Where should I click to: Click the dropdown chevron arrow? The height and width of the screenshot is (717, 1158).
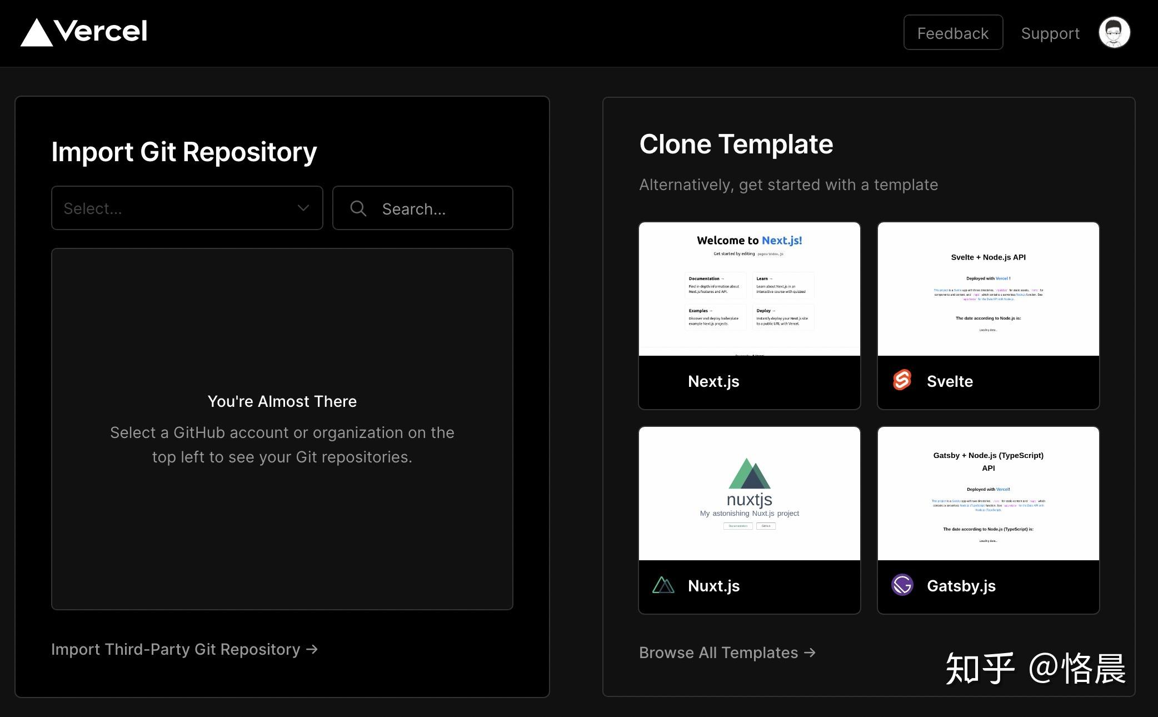[x=303, y=208]
